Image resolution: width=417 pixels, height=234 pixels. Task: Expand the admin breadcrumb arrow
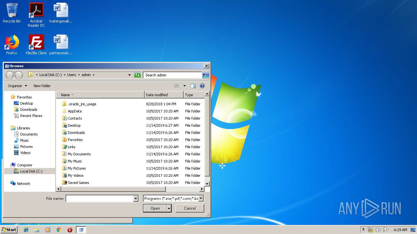pos(94,75)
